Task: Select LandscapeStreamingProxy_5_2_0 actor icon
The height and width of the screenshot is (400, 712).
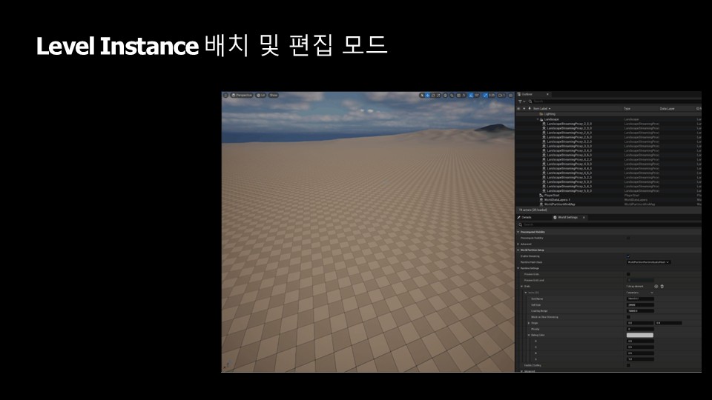Action: 544,177
